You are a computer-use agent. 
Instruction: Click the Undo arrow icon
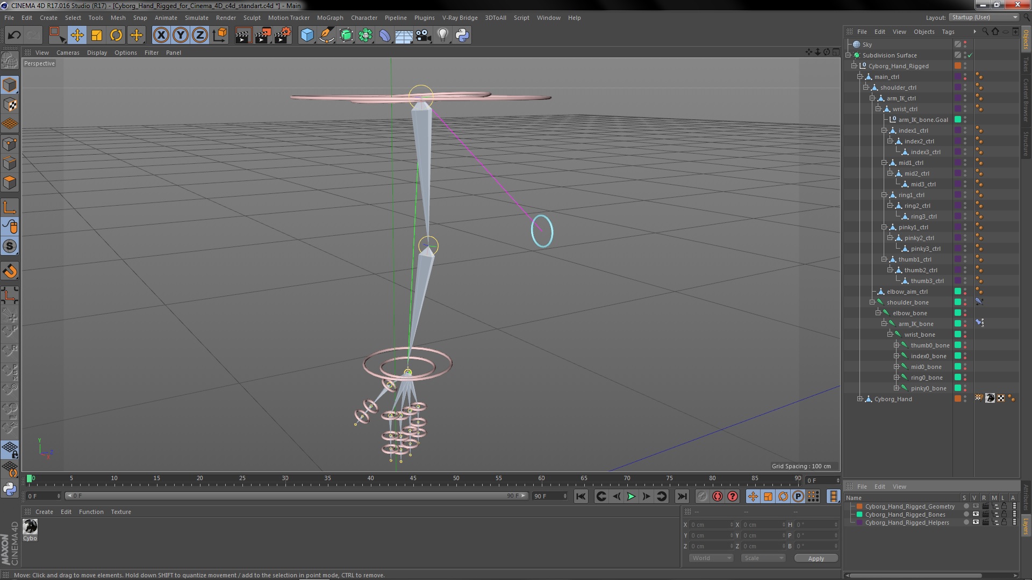[x=14, y=35]
